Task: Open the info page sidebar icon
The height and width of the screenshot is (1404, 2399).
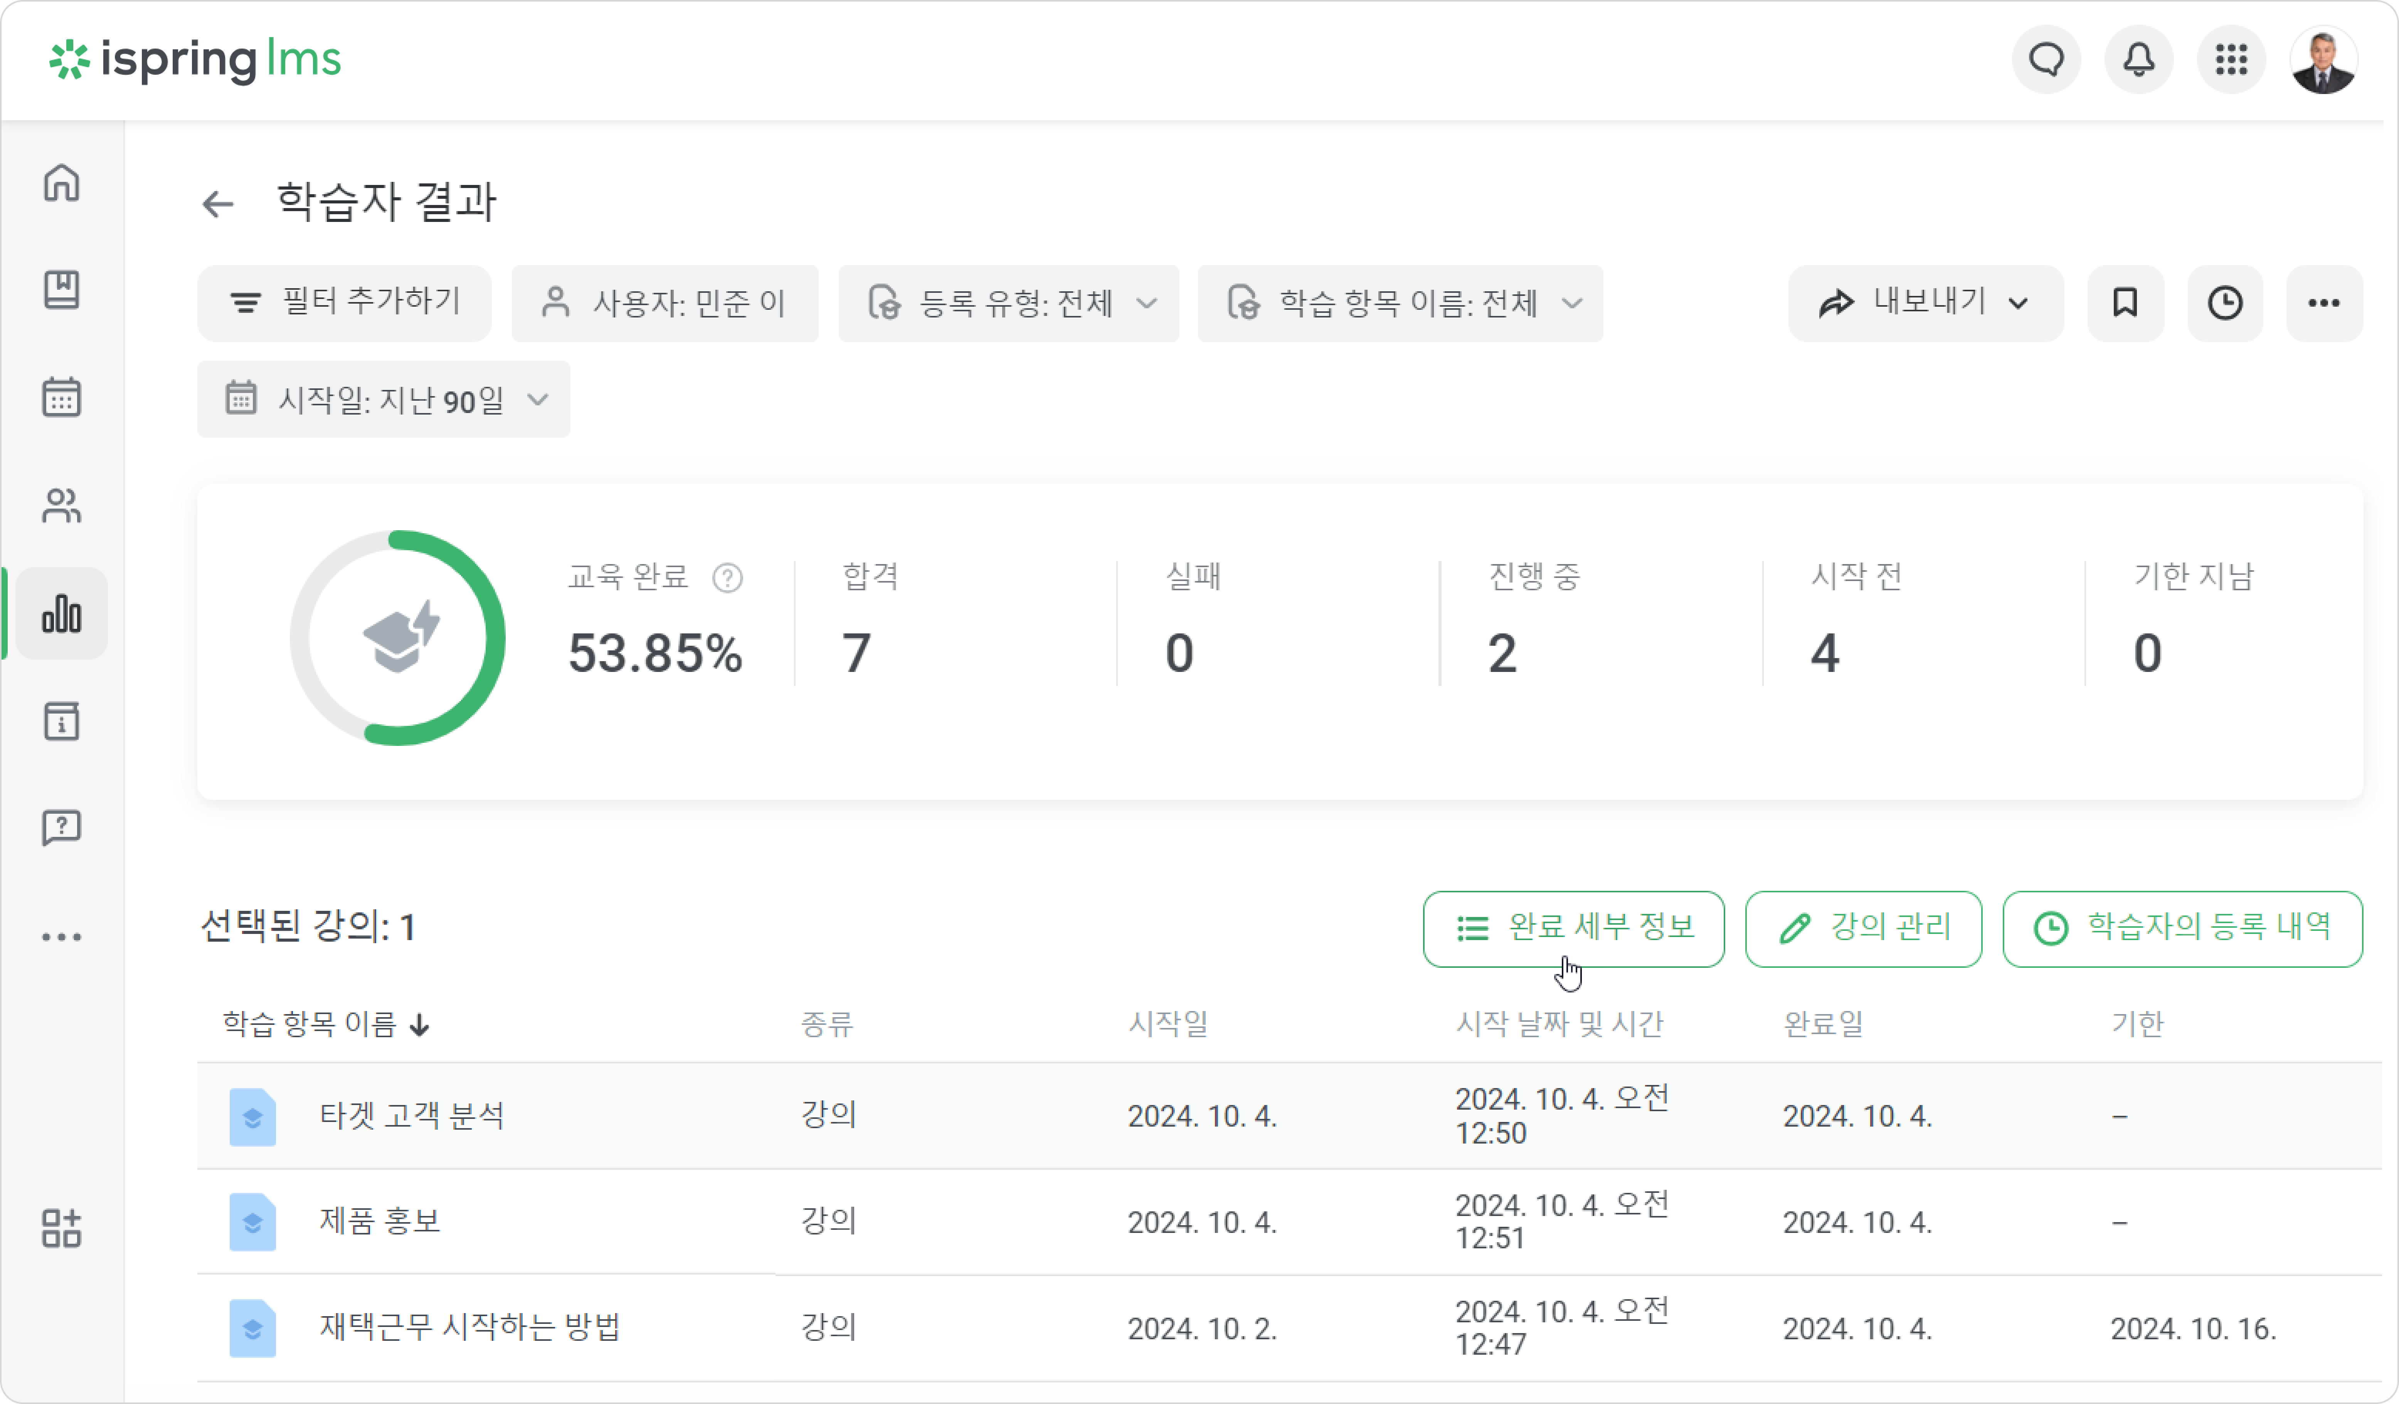Action: [x=62, y=722]
